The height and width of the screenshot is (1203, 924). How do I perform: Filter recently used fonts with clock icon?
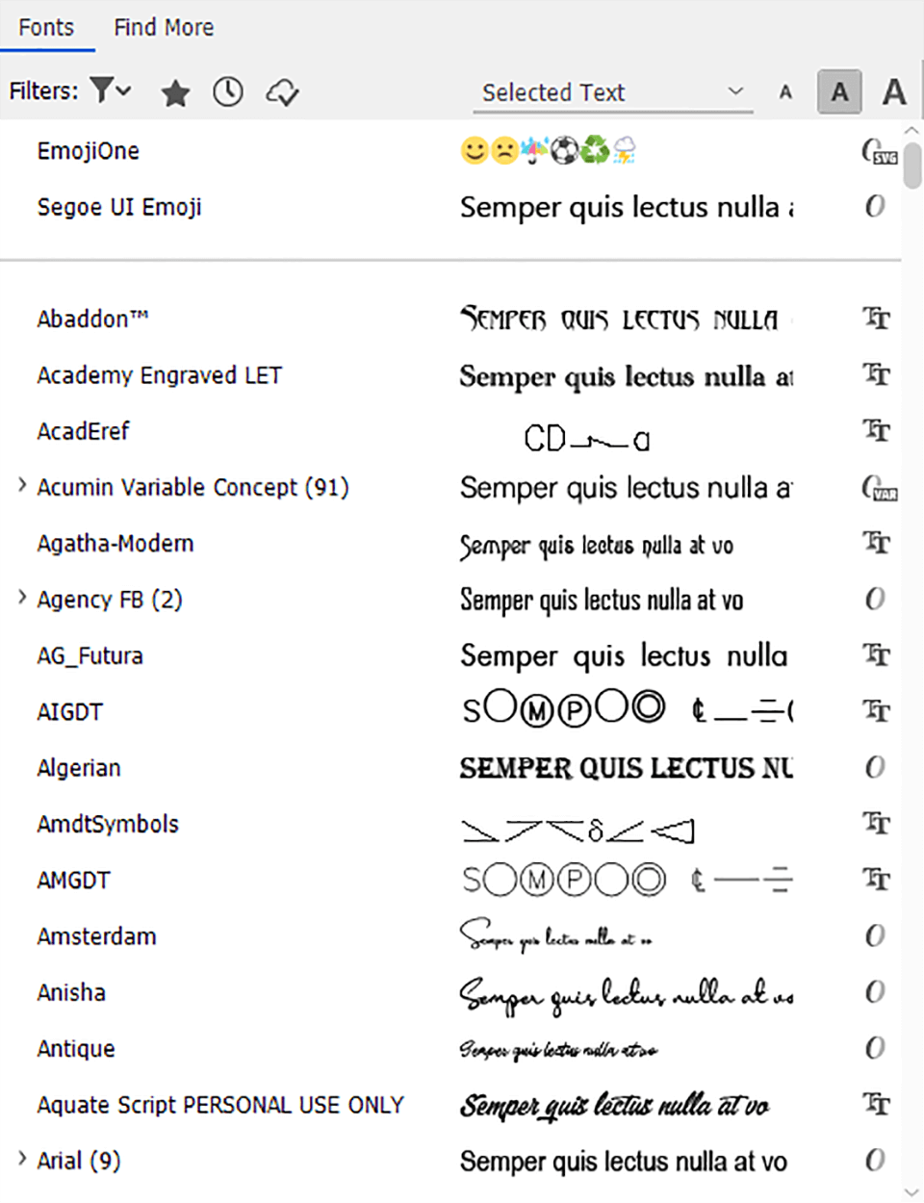point(228,91)
